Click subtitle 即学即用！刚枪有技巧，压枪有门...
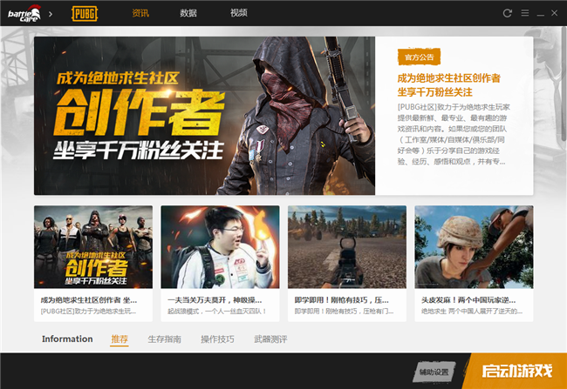 tap(344, 311)
